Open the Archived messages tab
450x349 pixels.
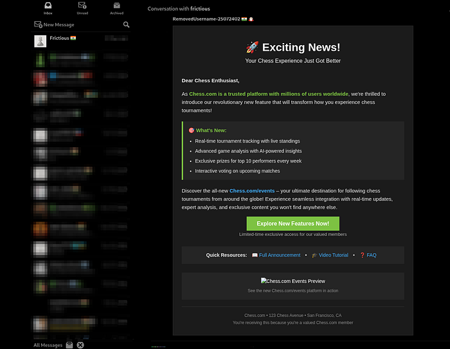(116, 8)
